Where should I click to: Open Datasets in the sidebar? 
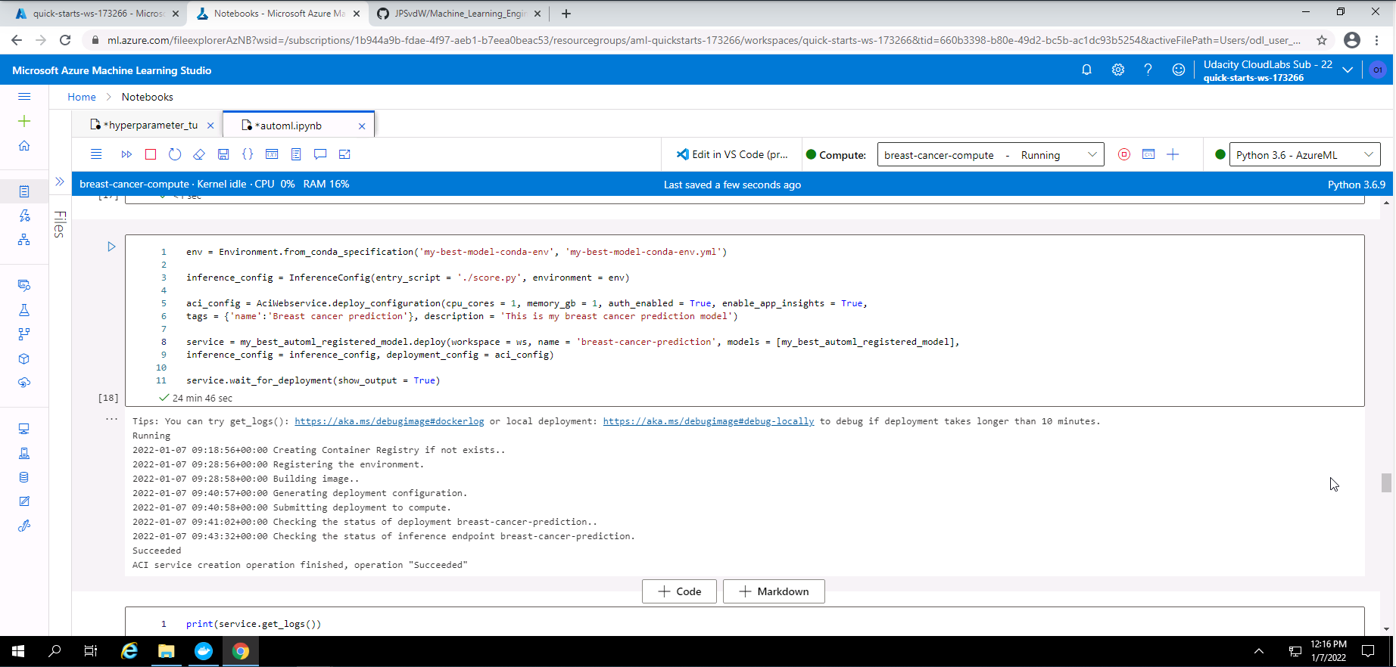(24, 285)
